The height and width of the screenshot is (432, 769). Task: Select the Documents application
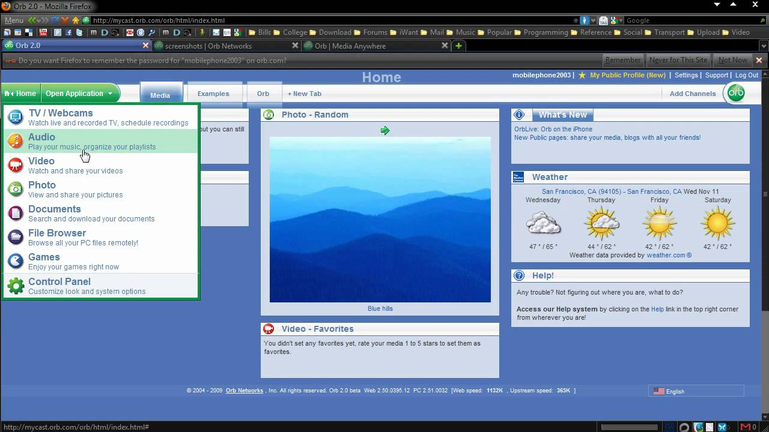101,213
